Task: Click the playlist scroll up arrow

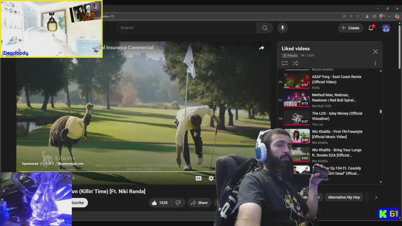Action: pos(381,71)
